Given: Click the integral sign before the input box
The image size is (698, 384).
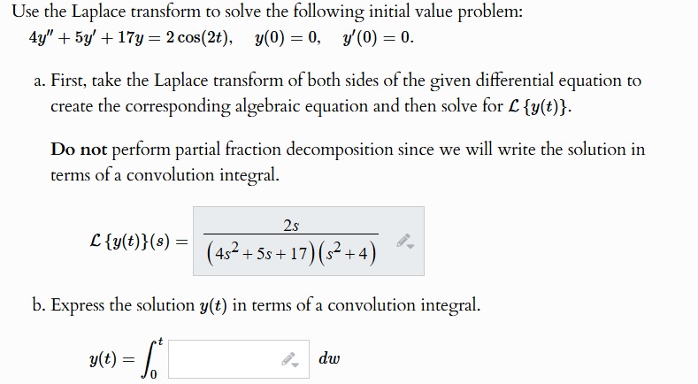Looking at the screenshot, I should point(147,359).
